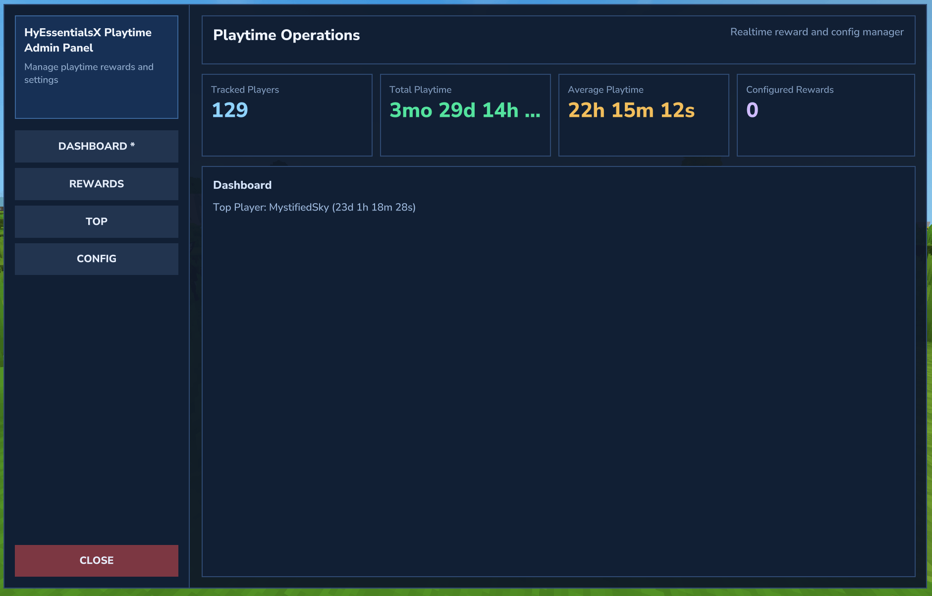Screen dimensions: 932x596
Task: Click the Playtime Operations heading
Action: point(286,35)
